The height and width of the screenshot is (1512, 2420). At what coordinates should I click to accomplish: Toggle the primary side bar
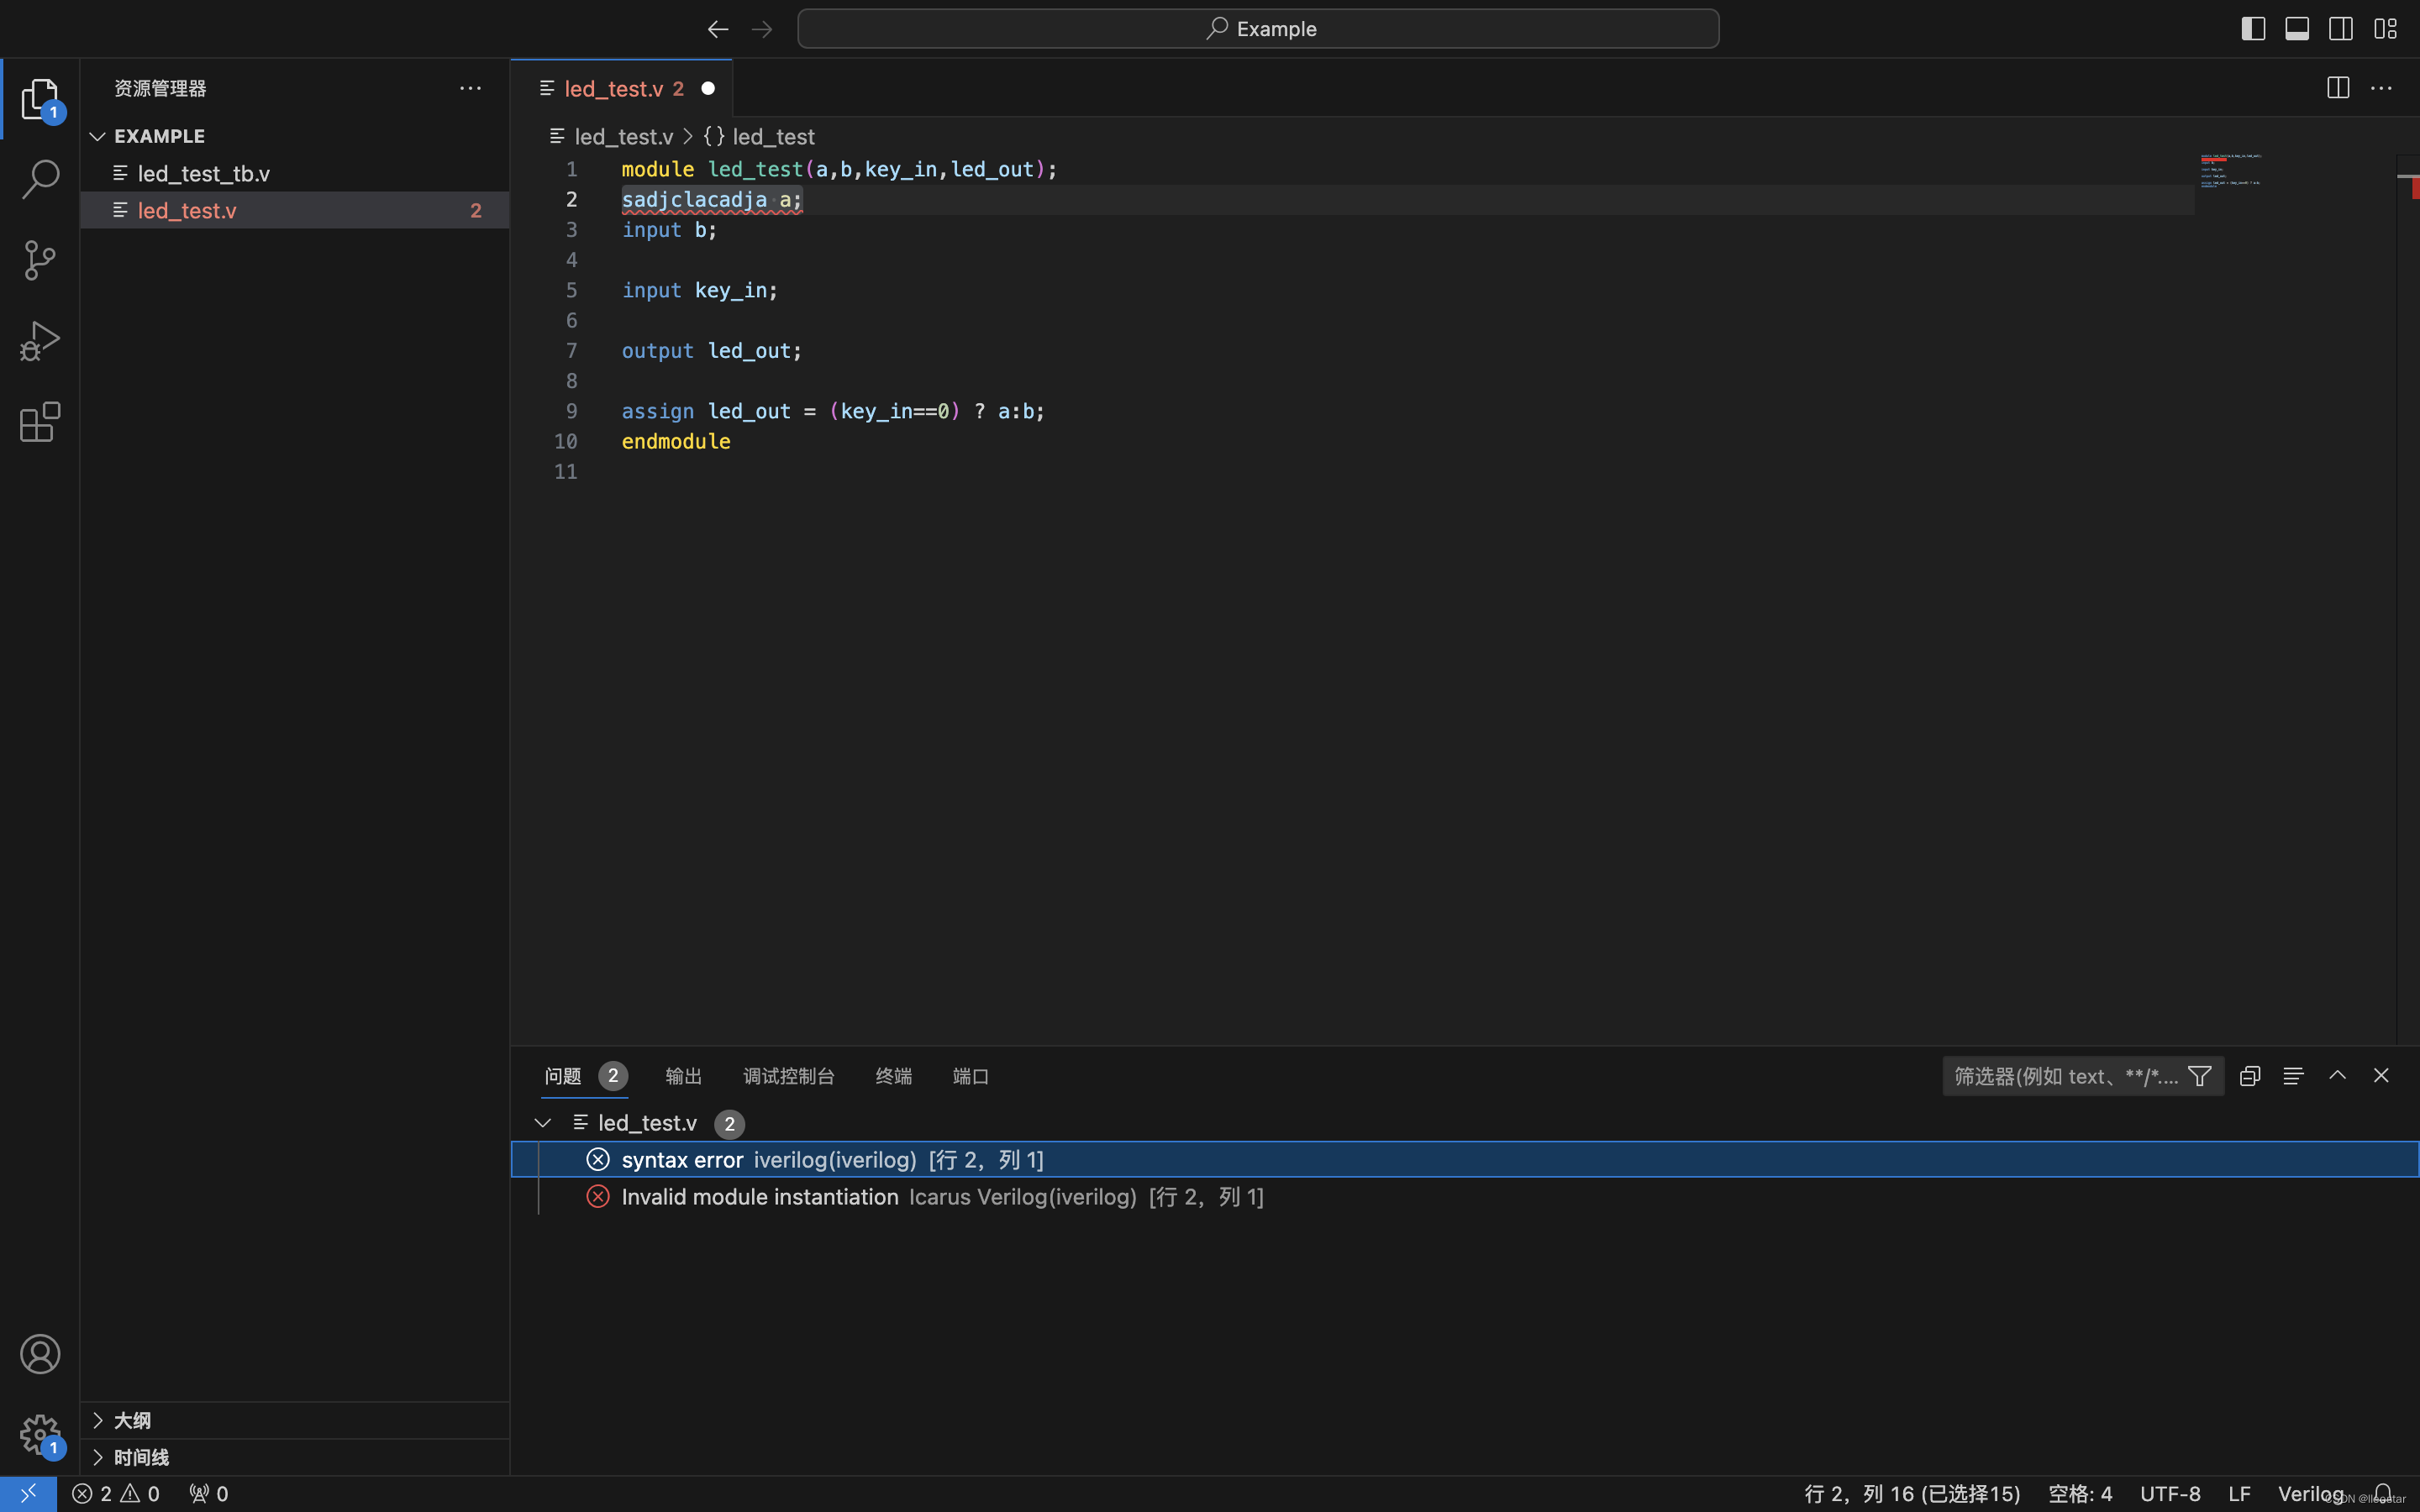2253,29
